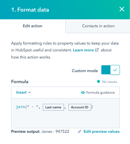
Task: Switch to the Edit action tab
Action: [33, 26]
